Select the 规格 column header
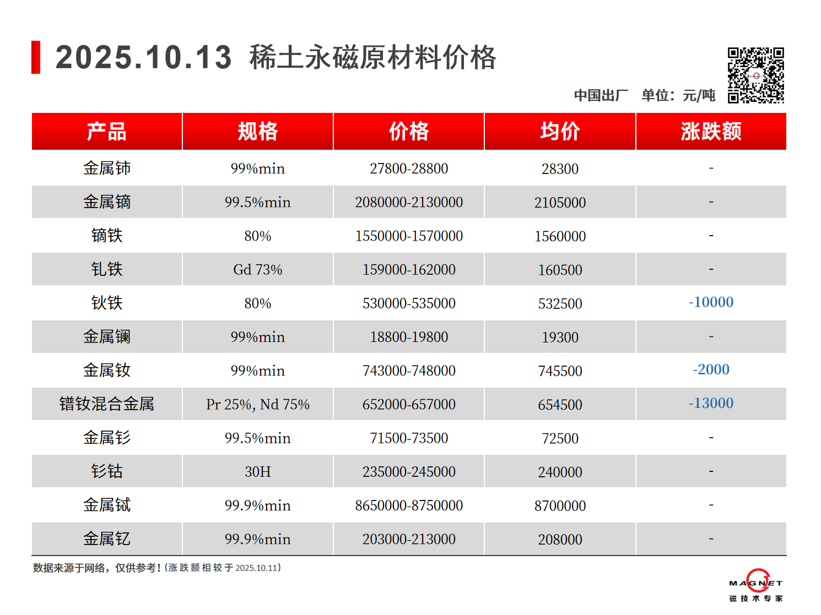 coord(258,132)
